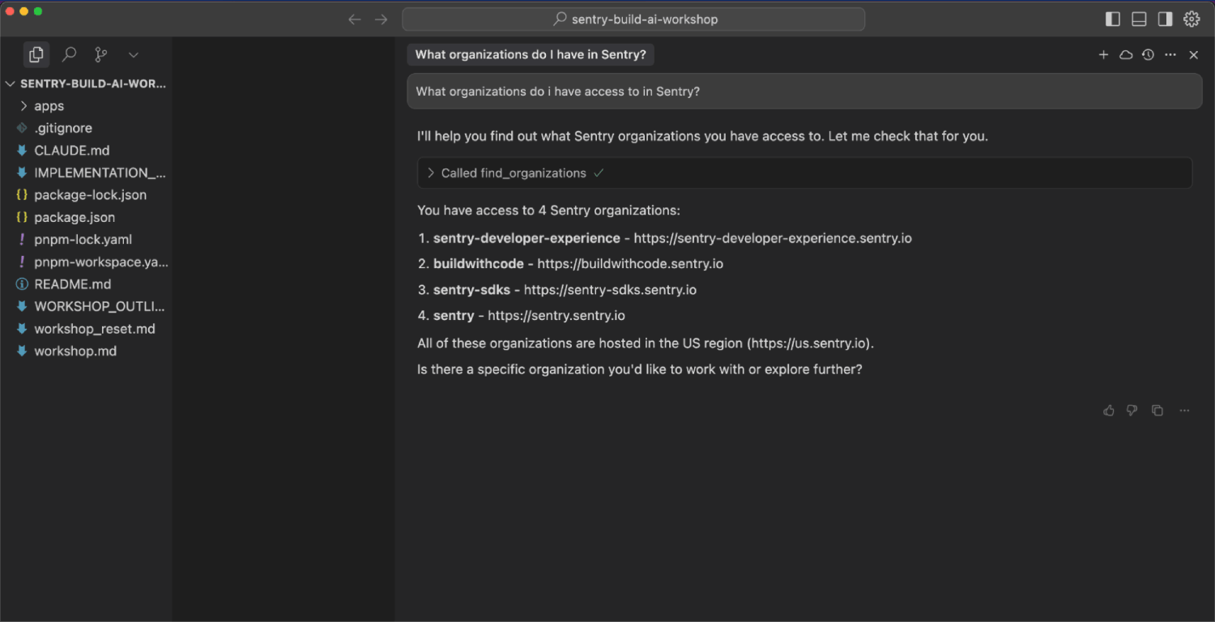This screenshot has width=1215, height=622.
Task: Open the sentry-developer-experience.sentry.io link
Action: coord(773,238)
